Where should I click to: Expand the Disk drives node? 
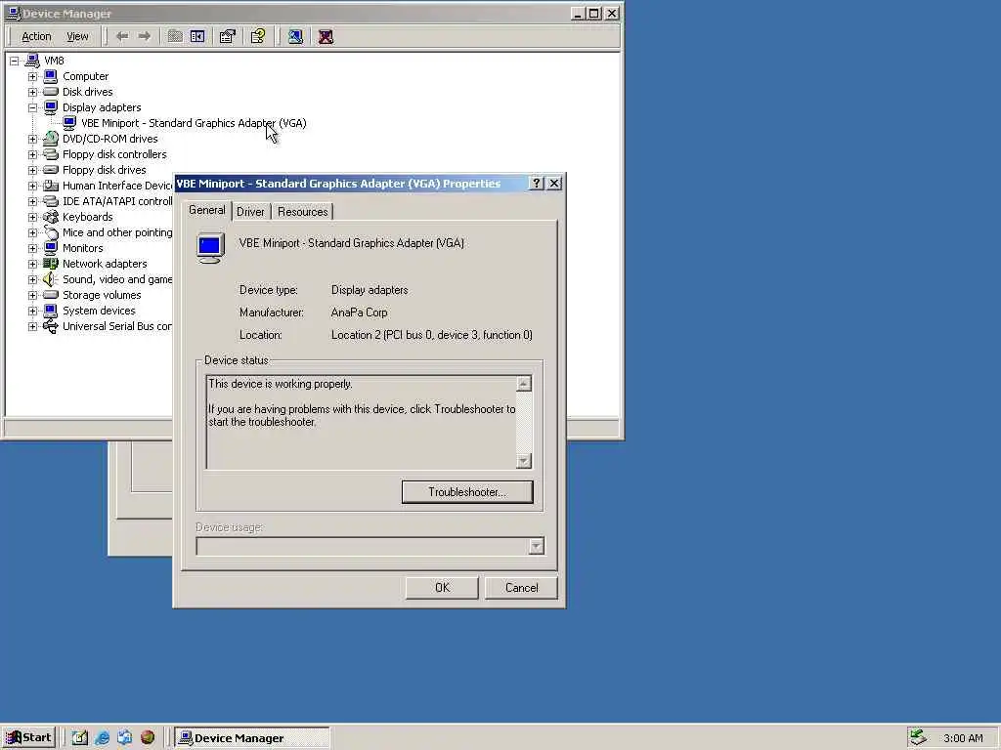pos(32,93)
